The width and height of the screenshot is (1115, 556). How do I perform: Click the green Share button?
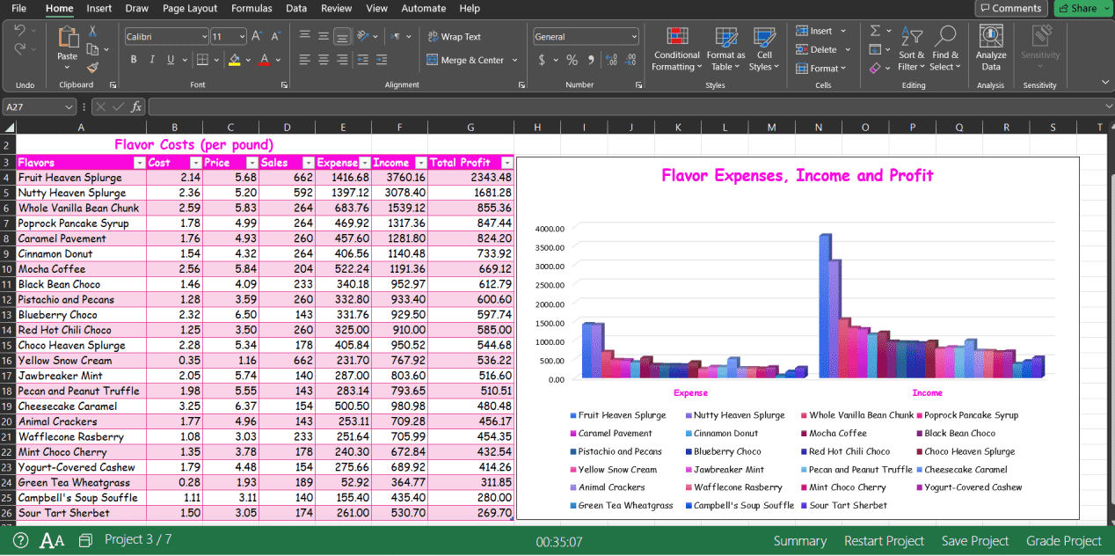1082,8
